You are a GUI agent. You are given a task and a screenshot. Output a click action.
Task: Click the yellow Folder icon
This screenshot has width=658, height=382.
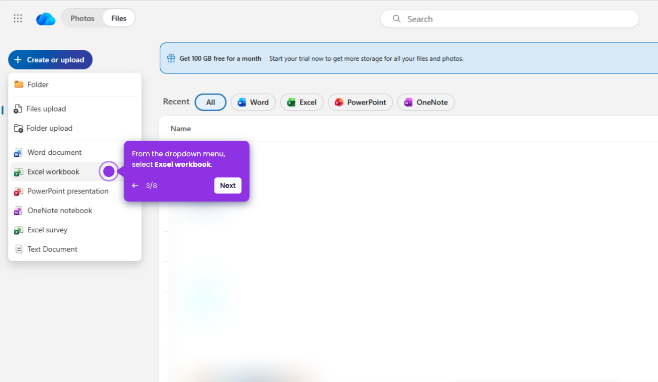[19, 84]
